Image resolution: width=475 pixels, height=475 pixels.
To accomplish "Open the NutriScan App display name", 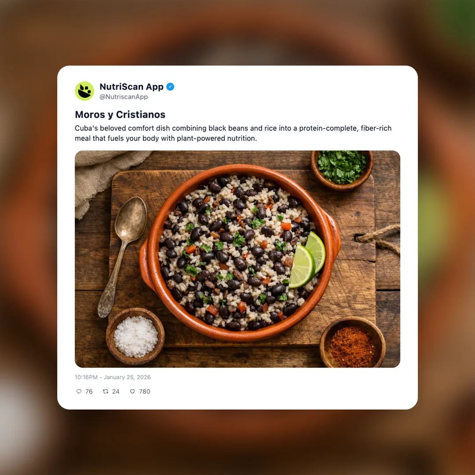I will coord(132,87).
